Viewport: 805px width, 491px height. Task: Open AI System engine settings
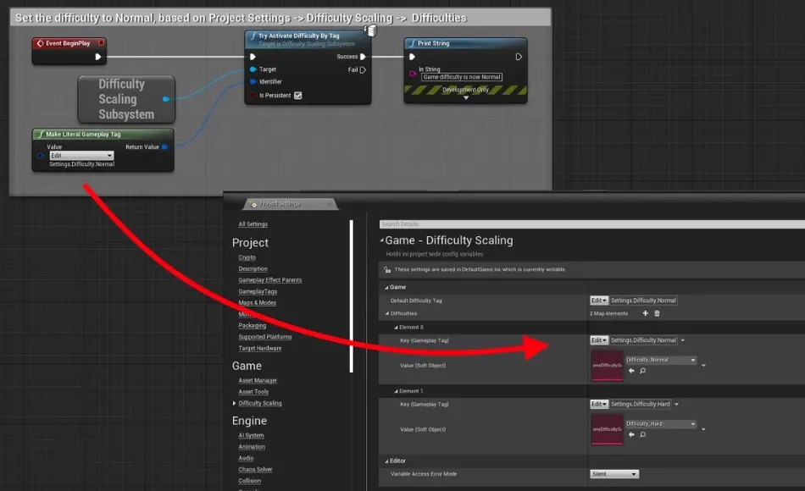[251, 436]
